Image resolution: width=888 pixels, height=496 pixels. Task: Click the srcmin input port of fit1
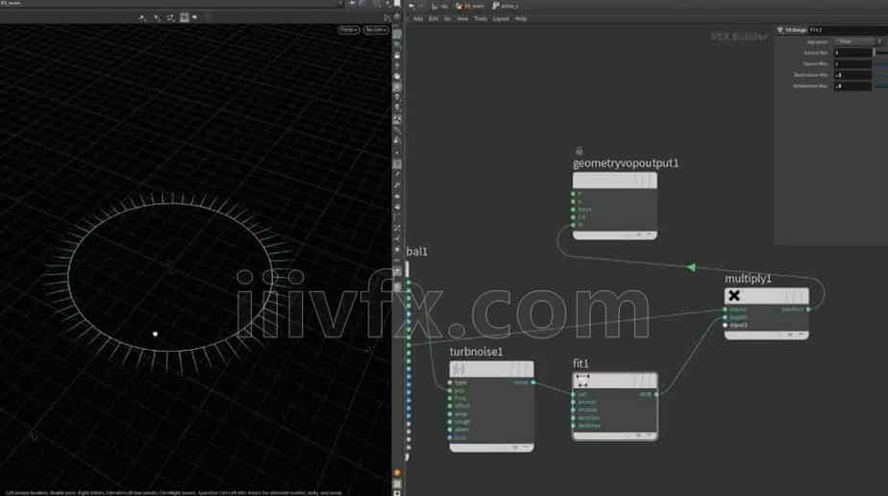point(573,402)
